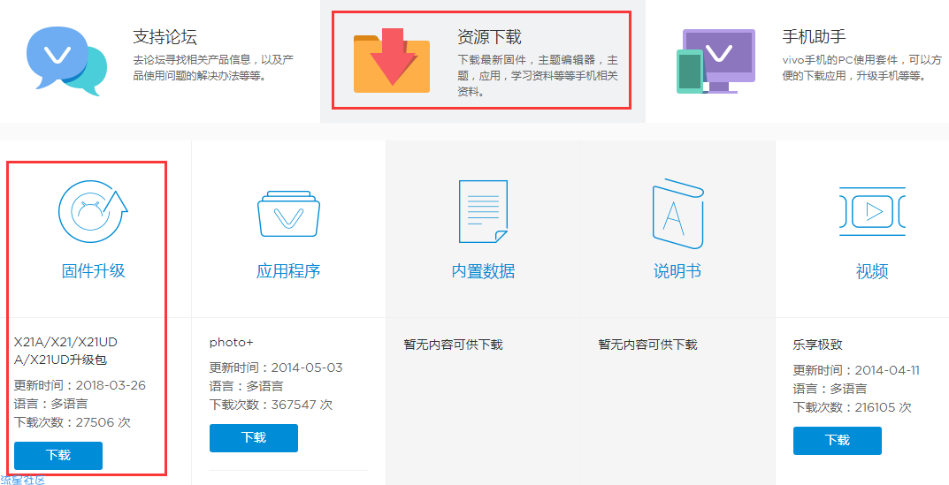Select the video filmstrip play icon
949x485 pixels.
872,212
